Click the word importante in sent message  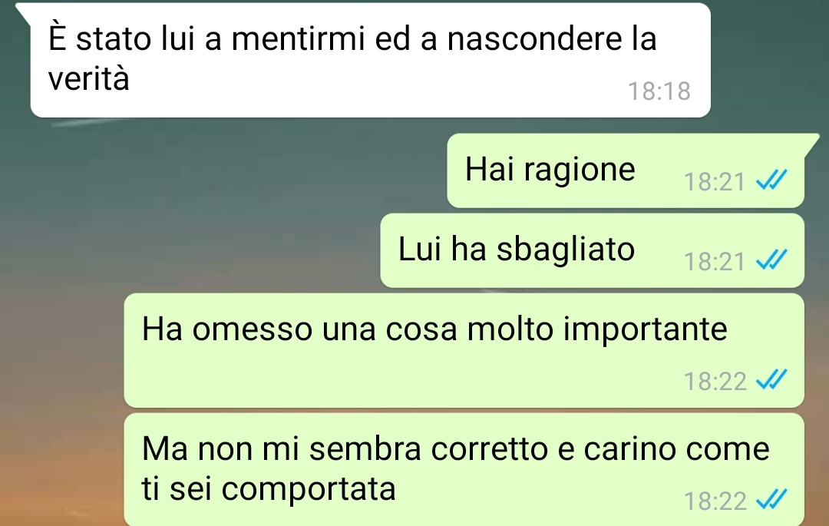pos(645,330)
